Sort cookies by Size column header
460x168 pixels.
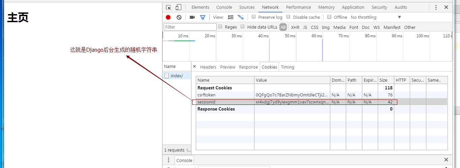(x=386, y=80)
